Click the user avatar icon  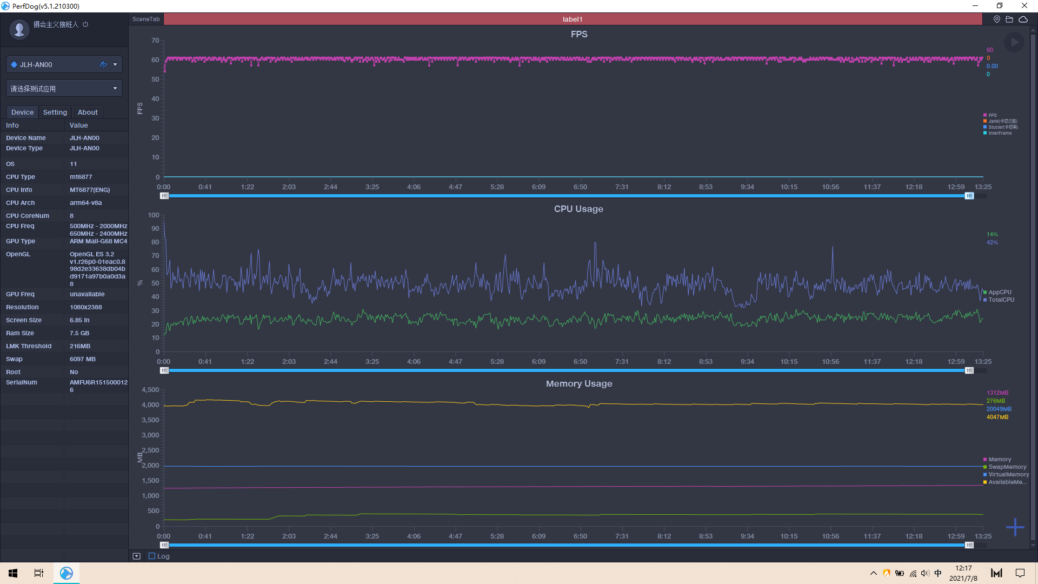(x=19, y=29)
